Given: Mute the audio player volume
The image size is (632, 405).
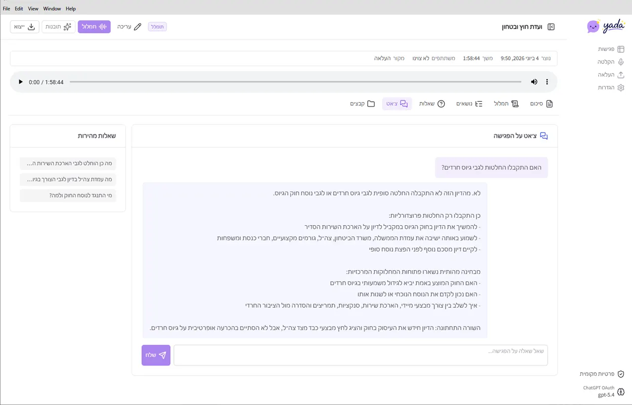Looking at the screenshot, I should 534,82.
